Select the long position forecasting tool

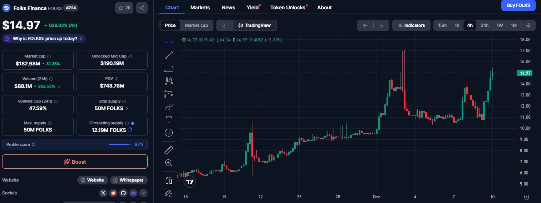(169, 94)
